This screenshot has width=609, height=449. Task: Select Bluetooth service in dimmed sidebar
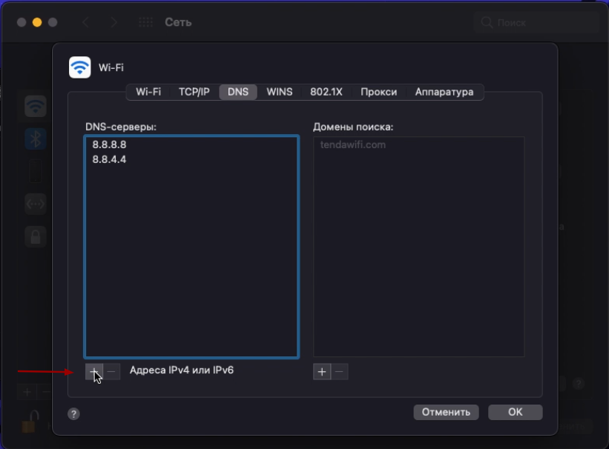[36, 138]
